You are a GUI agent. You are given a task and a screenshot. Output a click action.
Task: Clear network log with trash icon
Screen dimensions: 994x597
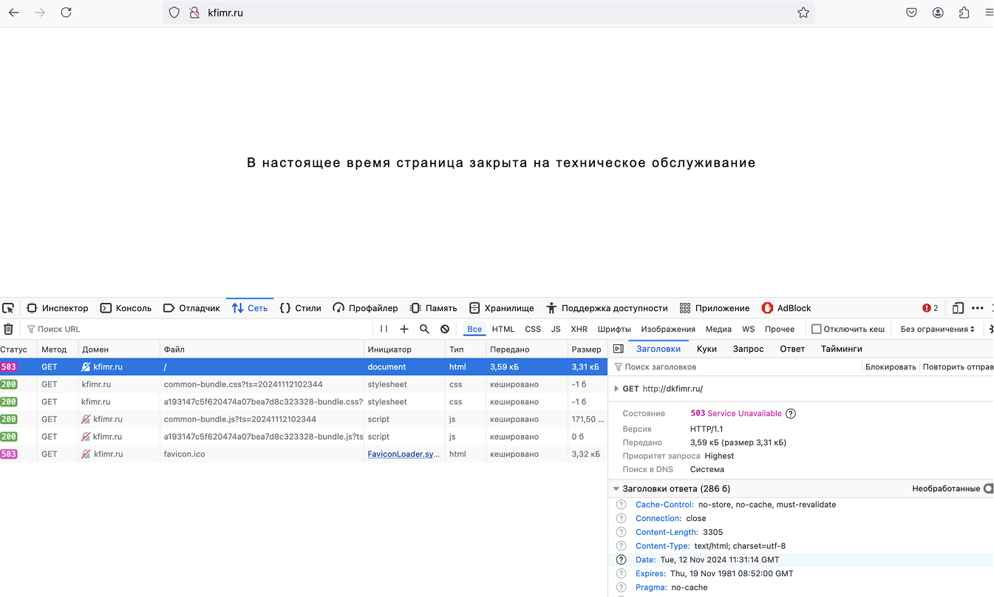[8, 329]
